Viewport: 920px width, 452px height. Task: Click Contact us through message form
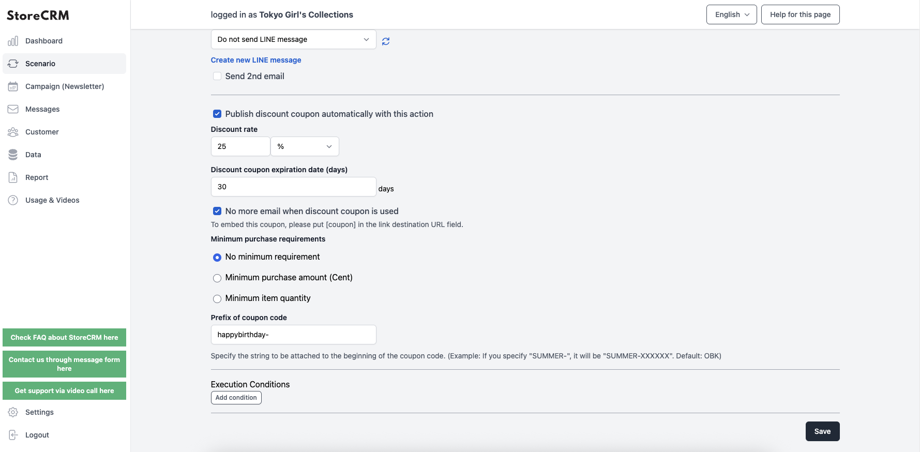pyautogui.click(x=64, y=364)
